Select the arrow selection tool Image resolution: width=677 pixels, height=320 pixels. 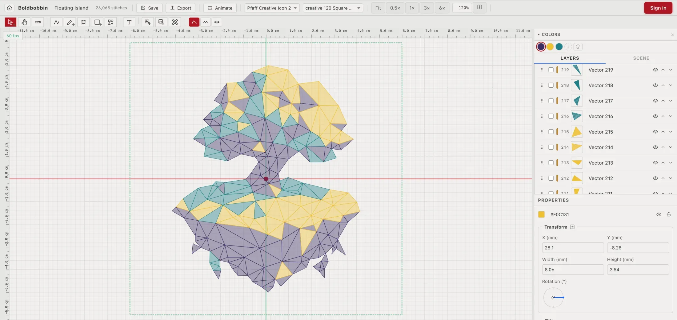[10, 22]
